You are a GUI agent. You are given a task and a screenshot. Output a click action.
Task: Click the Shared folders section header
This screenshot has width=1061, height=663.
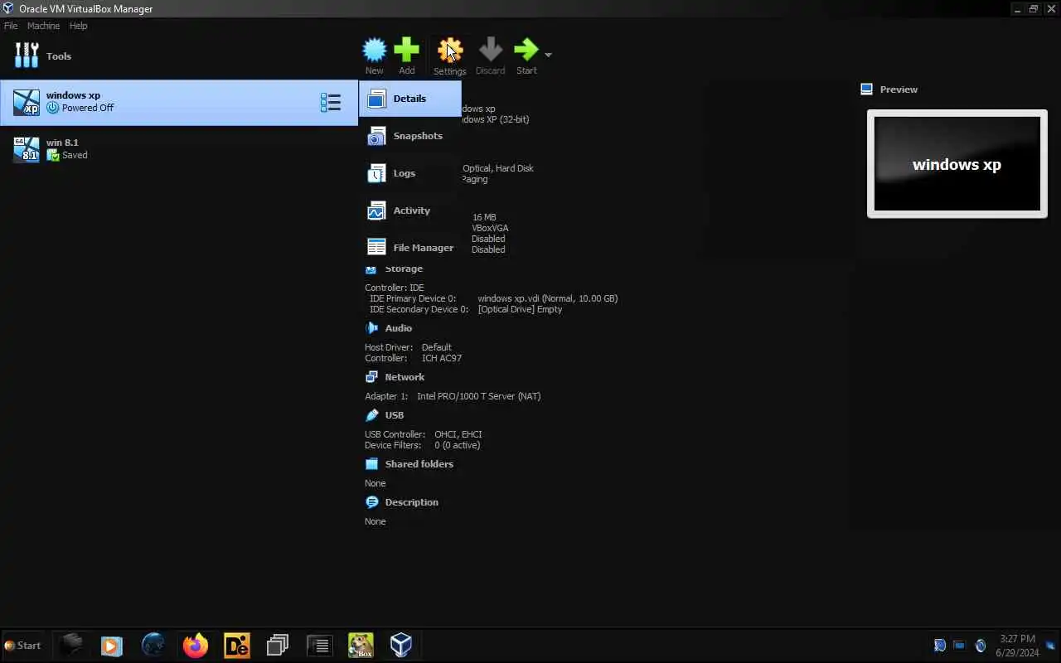point(419,464)
